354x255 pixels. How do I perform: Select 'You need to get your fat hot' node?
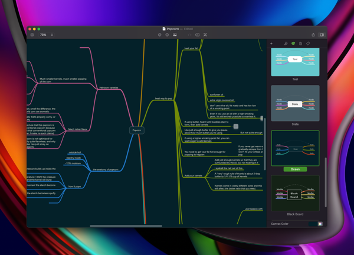tap(205, 153)
